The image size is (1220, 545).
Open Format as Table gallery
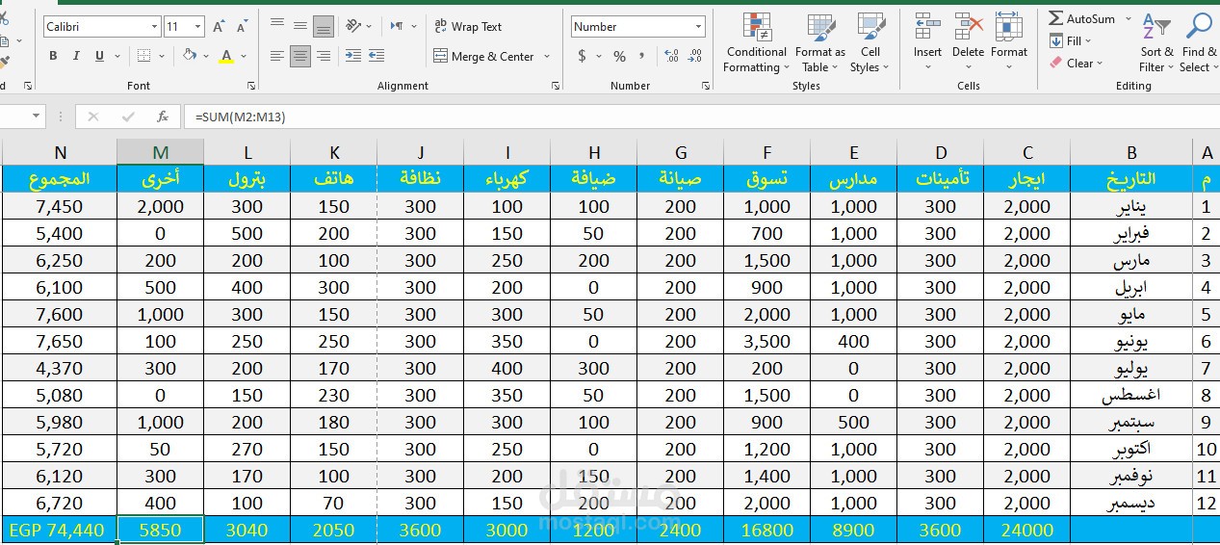[820, 42]
